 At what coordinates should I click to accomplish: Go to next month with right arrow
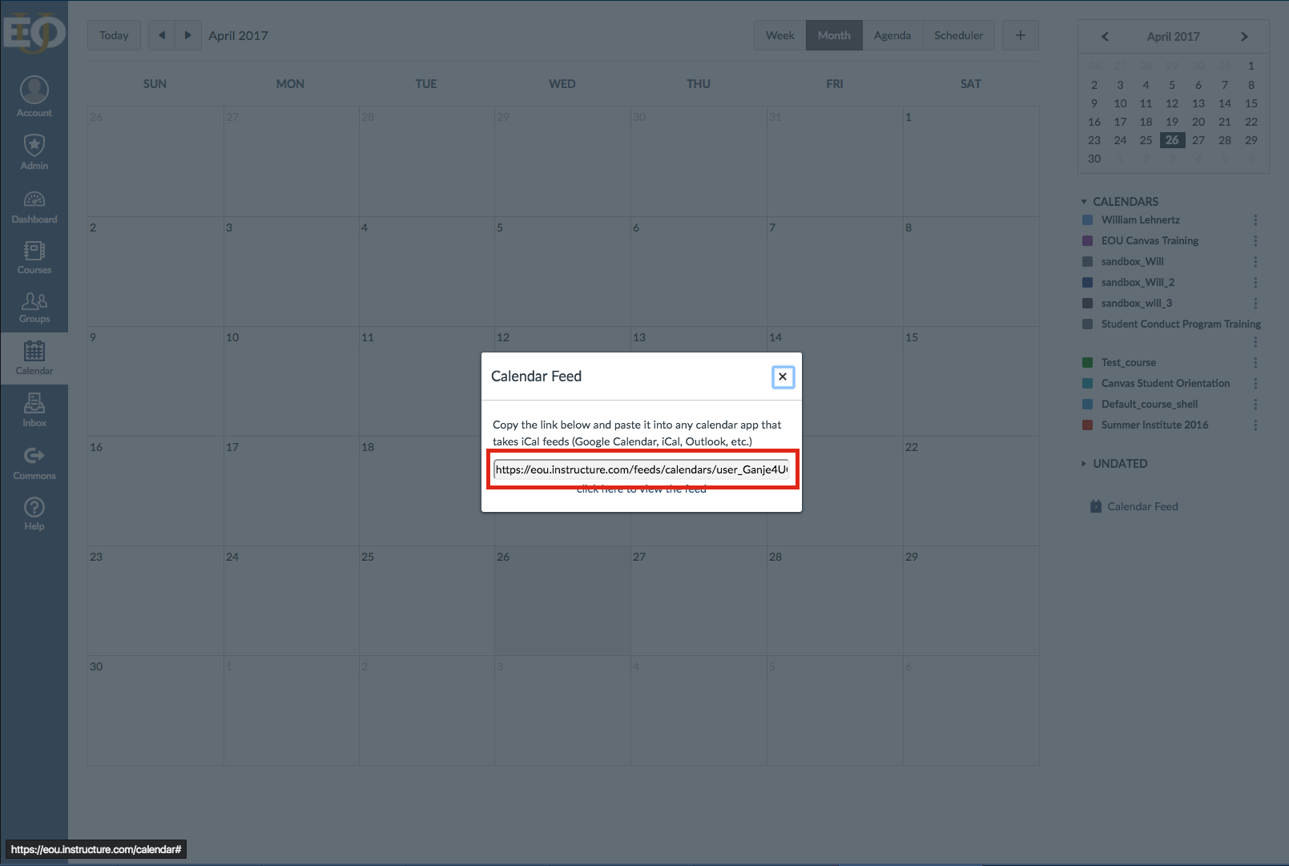pos(188,35)
